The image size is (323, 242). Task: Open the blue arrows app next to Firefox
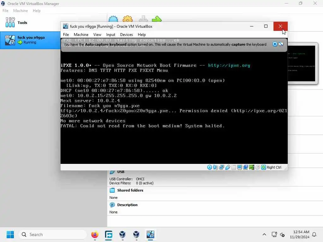[x=109, y=234]
